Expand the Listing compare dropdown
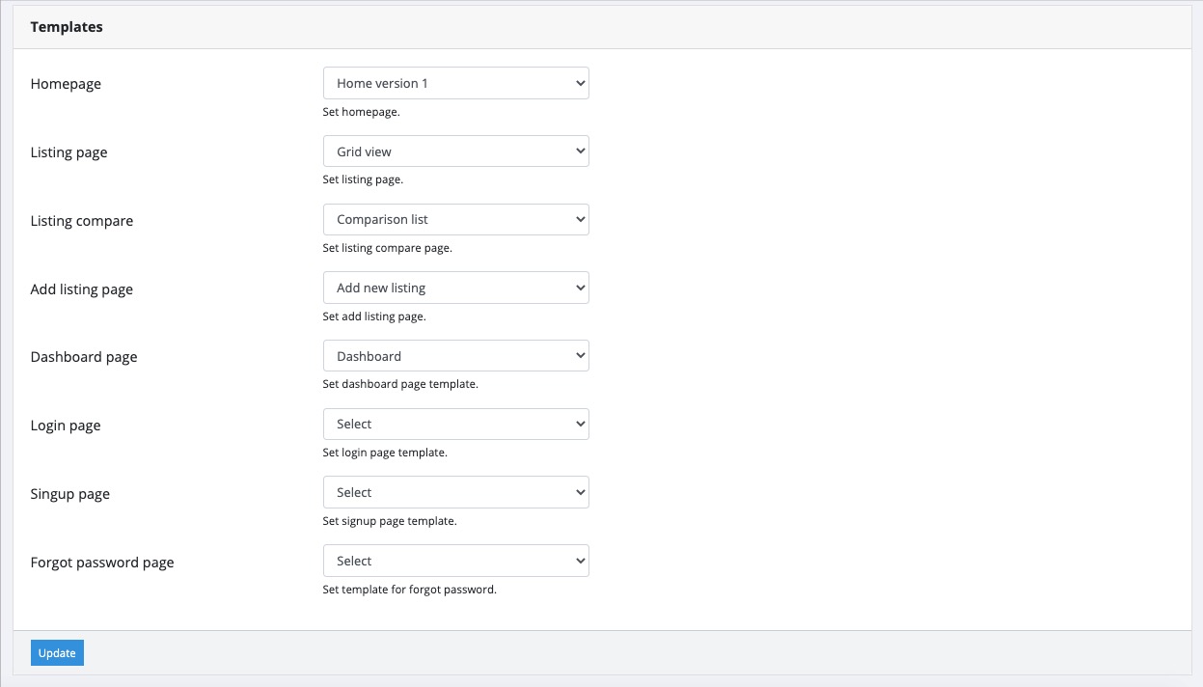The width and height of the screenshot is (1203, 687). 455,219
